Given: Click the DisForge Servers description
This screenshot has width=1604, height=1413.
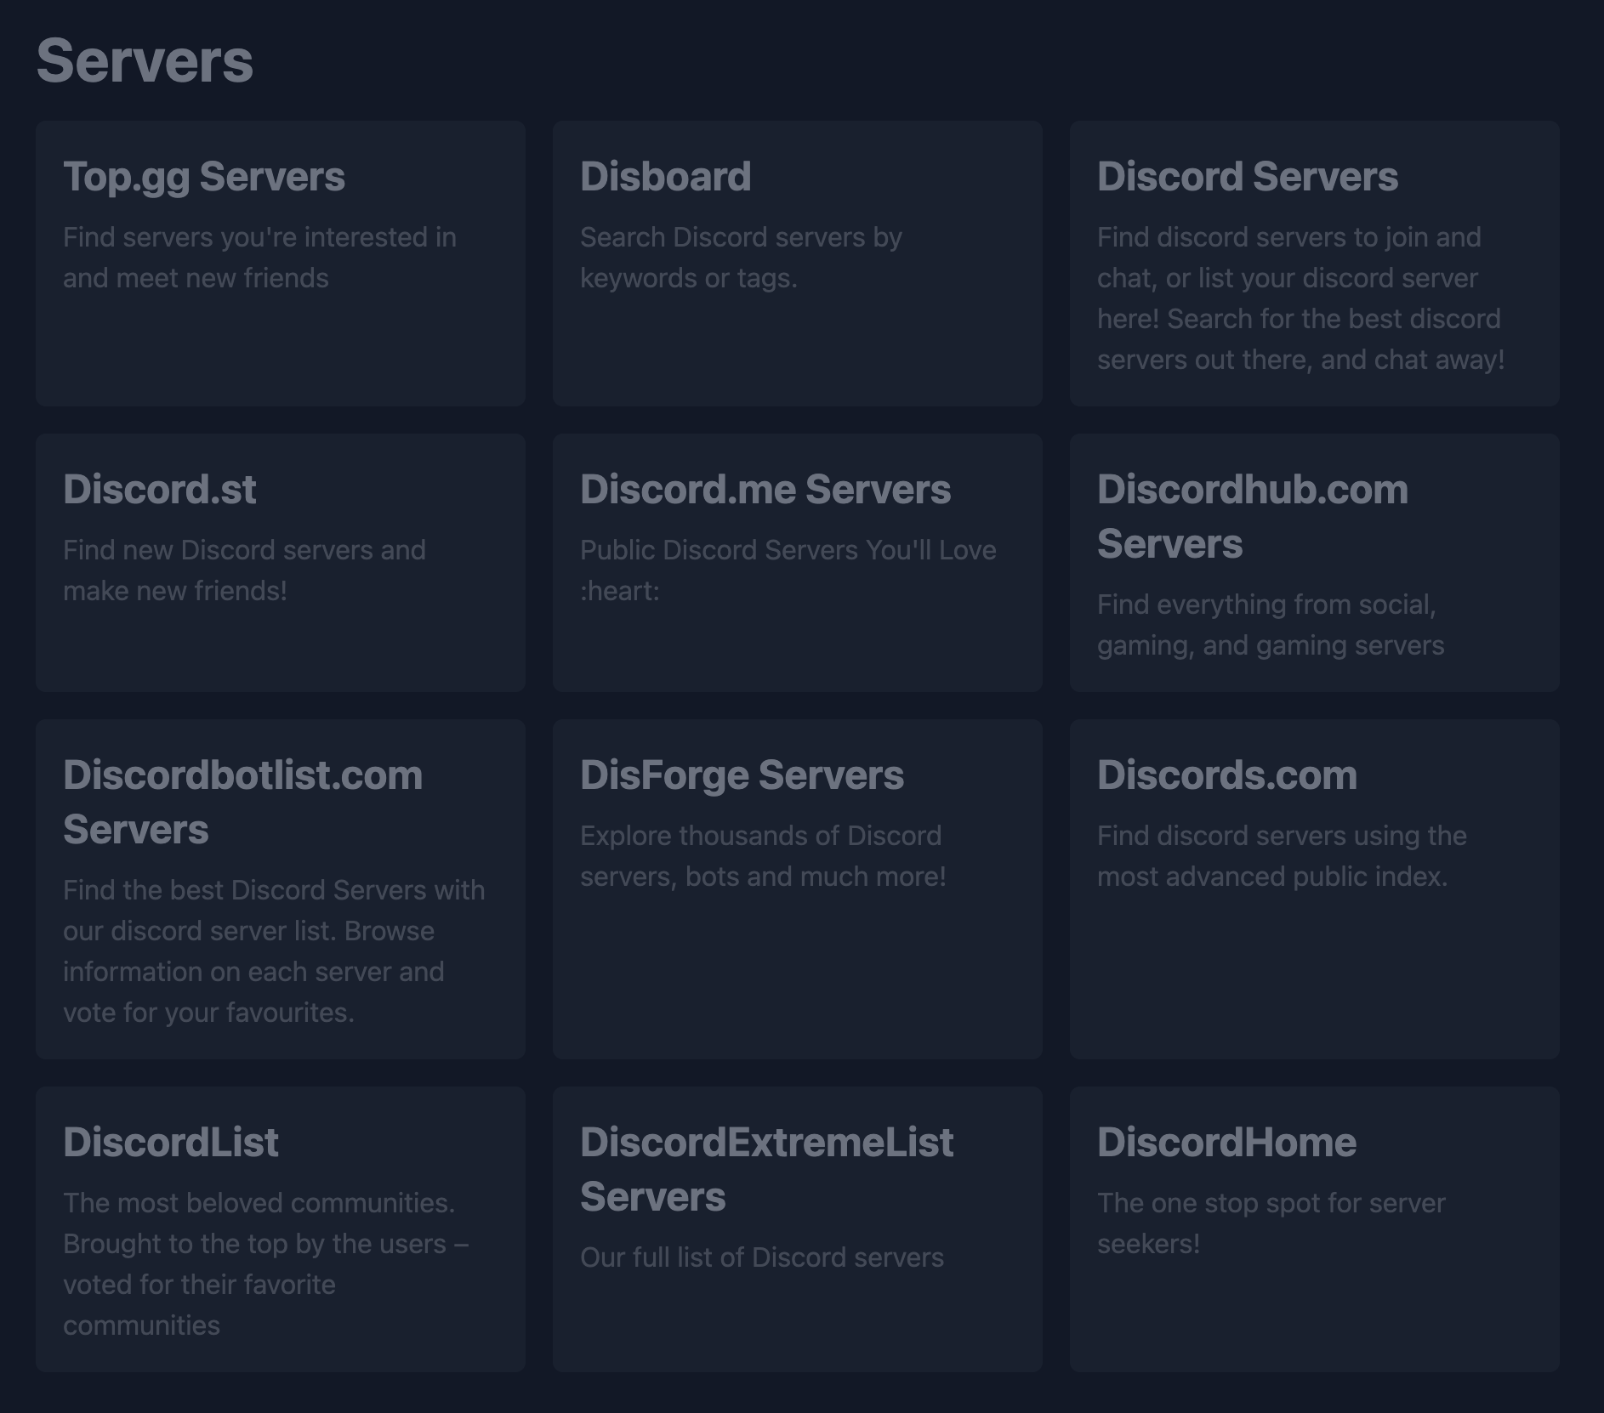Looking at the screenshot, I should point(763,855).
